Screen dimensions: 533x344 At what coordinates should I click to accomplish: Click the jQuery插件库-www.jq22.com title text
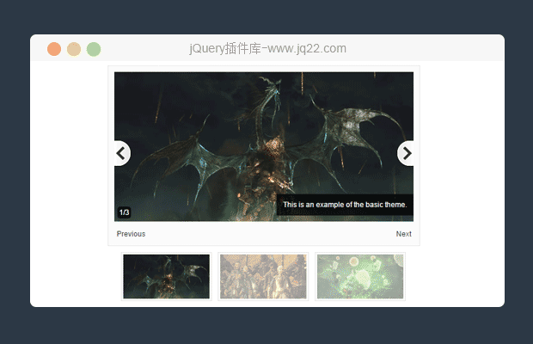click(268, 48)
